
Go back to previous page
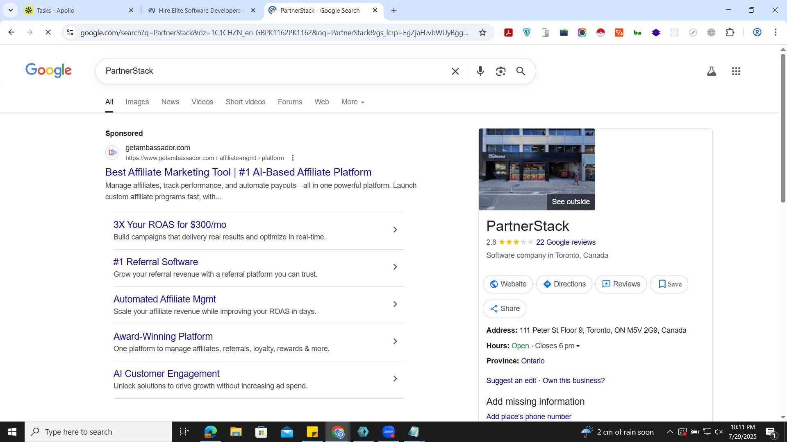(11, 32)
